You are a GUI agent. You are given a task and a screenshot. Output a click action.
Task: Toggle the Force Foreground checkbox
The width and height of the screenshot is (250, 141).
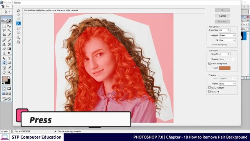coord(210,63)
